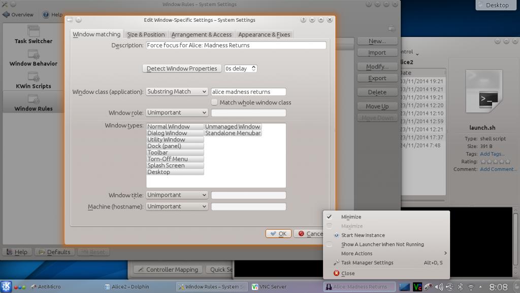Choose Start New Instance from menu
This screenshot has height=293, width=520.
(363, 235)
